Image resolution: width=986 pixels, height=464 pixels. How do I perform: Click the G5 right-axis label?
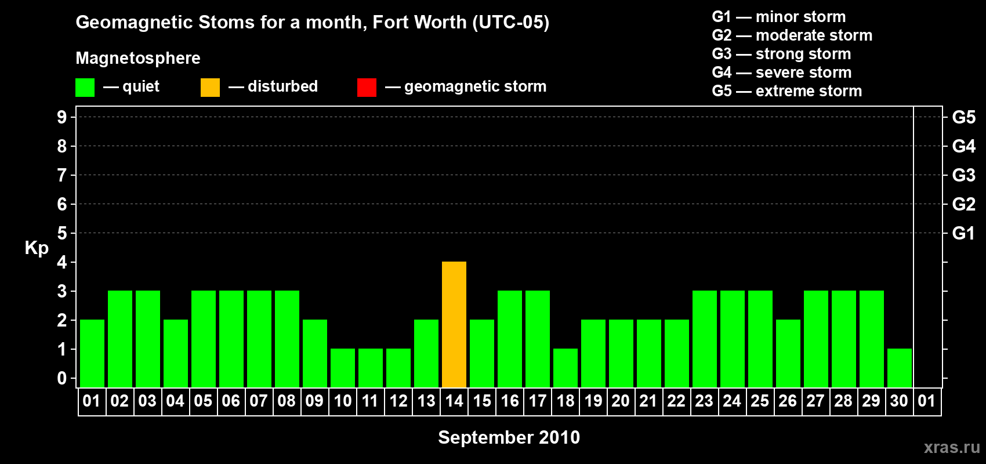pyautogui.click(x=964, y=117)
